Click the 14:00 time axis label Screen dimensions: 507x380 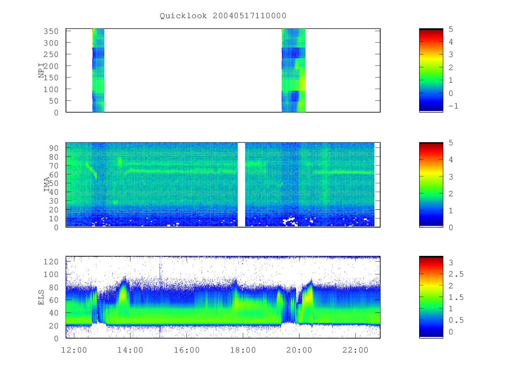click(x=131, y=350)
